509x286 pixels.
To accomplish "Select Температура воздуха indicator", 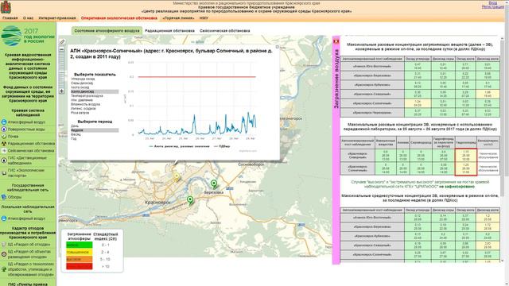I will click(87, 96).
